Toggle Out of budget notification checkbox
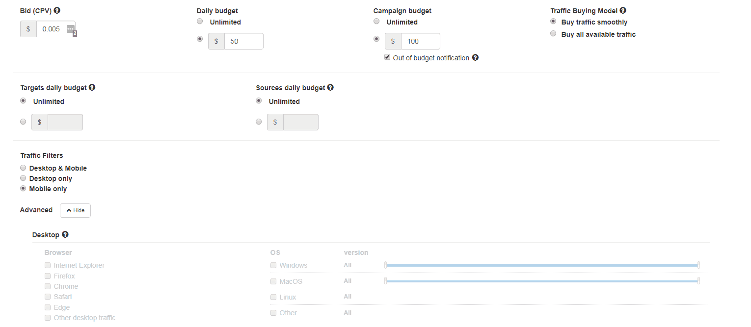The width and height of the screenshot is (751, 327). pyautogui.click(x=387, y=57)
